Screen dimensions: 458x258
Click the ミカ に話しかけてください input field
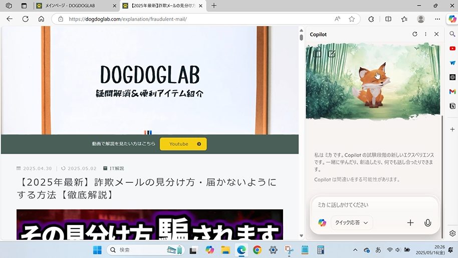pyautogui.click(x=373, y=205)
